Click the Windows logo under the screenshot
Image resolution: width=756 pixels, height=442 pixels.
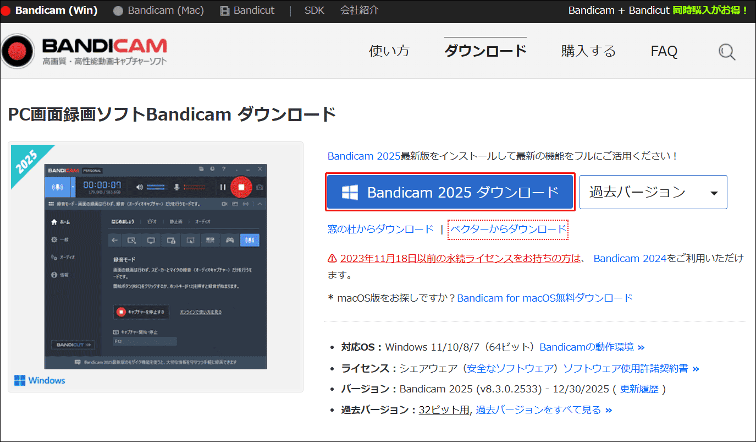[x=20, y=380]
